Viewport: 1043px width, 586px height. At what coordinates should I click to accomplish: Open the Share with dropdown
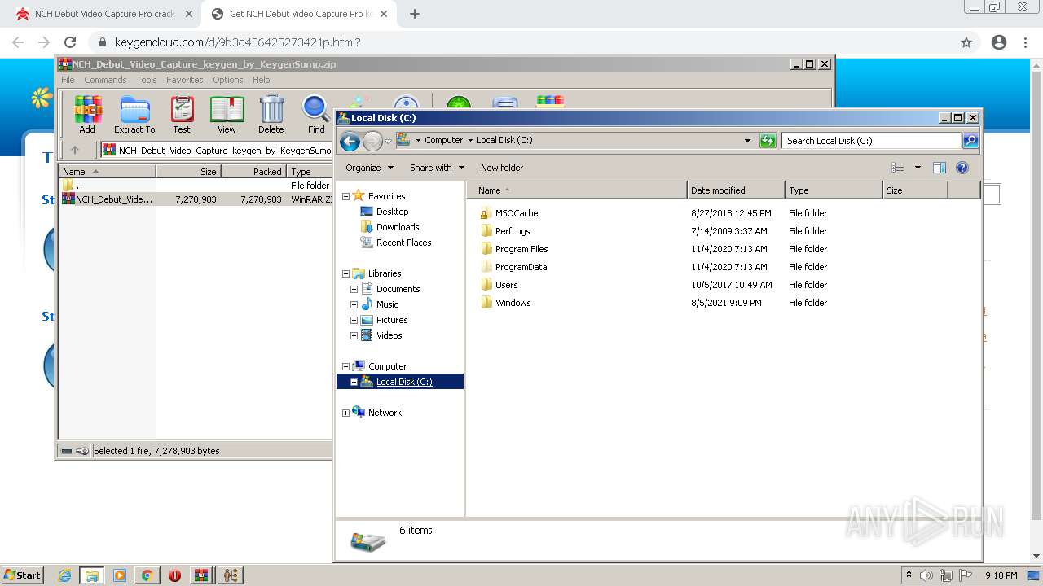coord(437,168)
